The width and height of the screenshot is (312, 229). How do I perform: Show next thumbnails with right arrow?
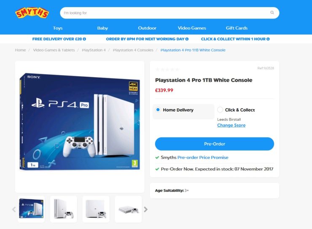[x=145, y=209]
